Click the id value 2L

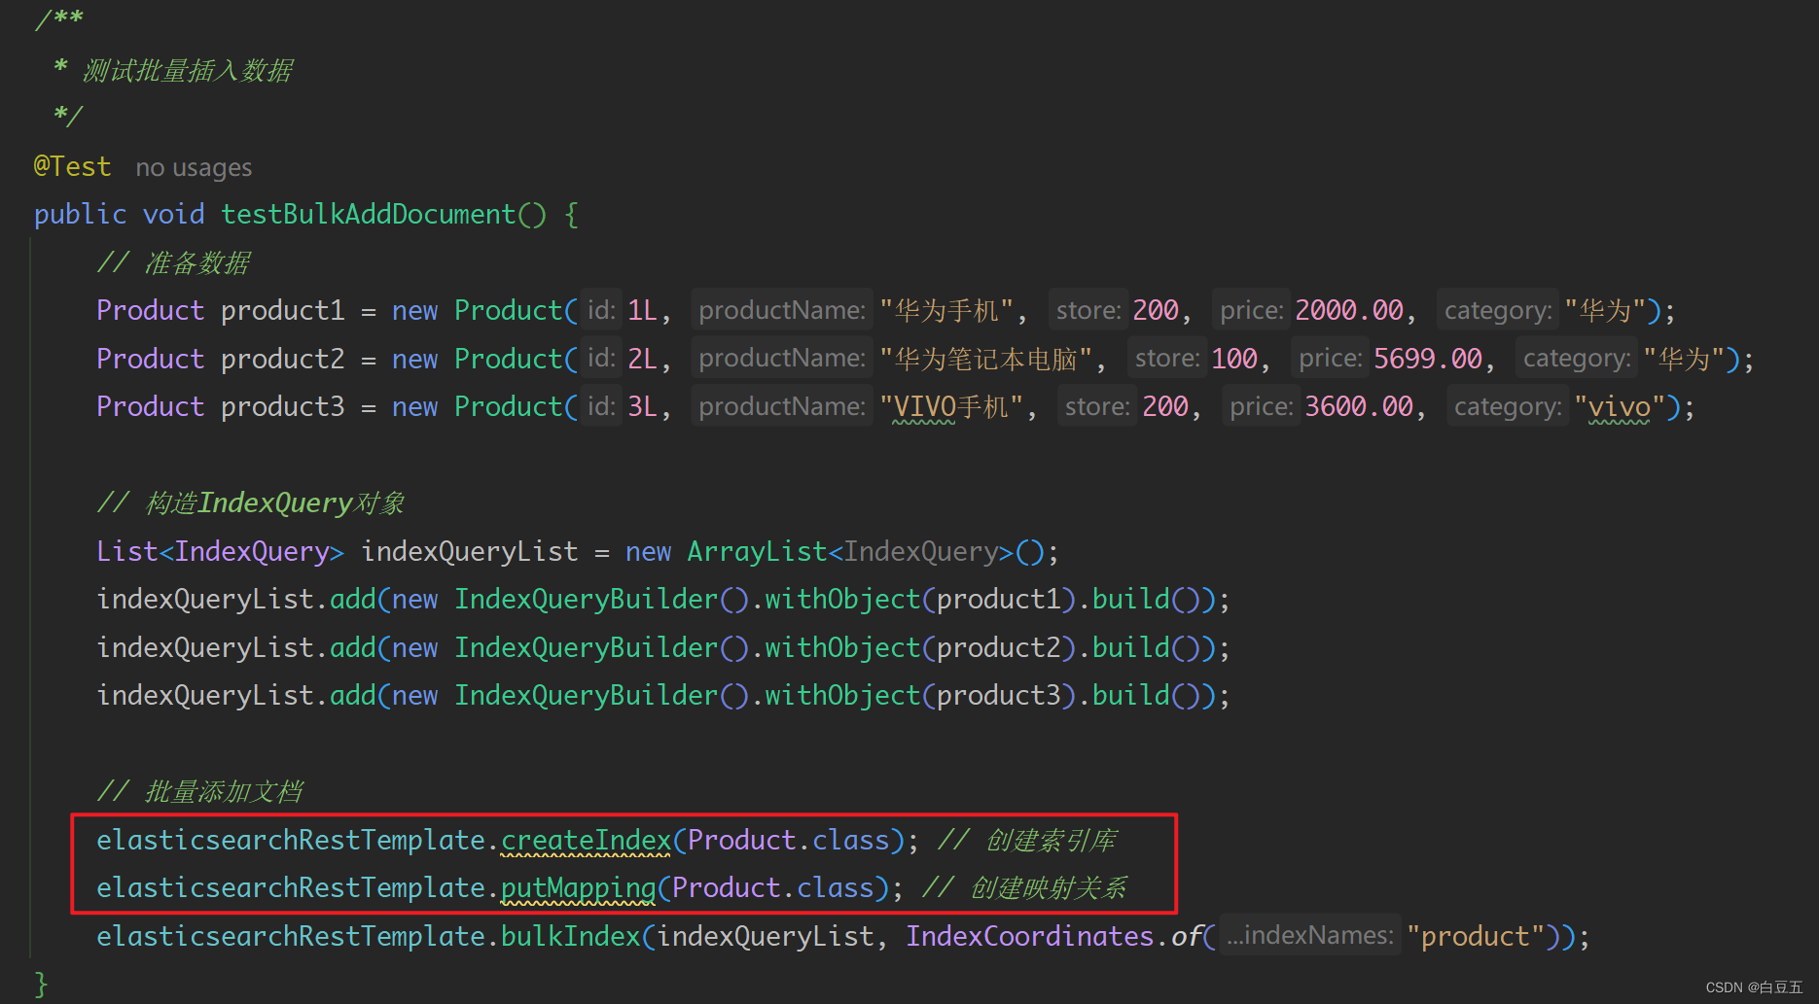tap(643, 359)
